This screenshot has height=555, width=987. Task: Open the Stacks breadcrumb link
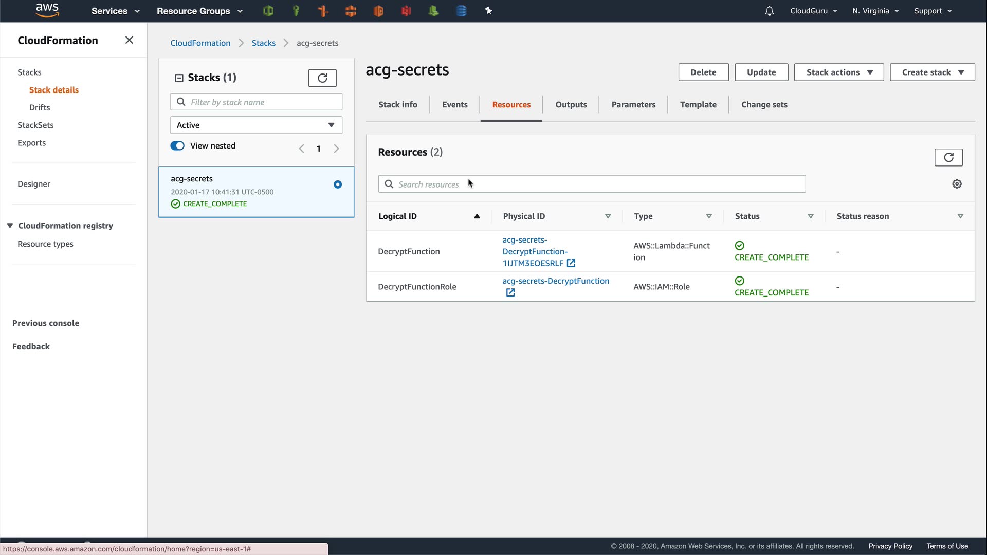tap(263, 43)
